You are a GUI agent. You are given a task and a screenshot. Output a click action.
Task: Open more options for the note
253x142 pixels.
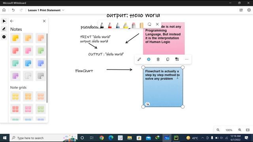(x=187, y=59)
